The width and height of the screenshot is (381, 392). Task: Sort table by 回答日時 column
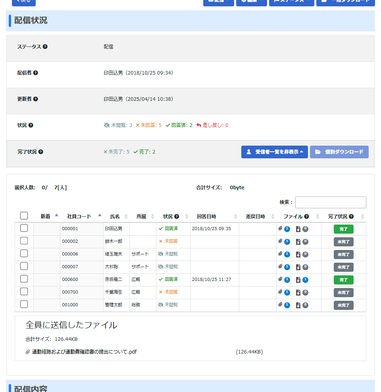click(x=206, y=217)
